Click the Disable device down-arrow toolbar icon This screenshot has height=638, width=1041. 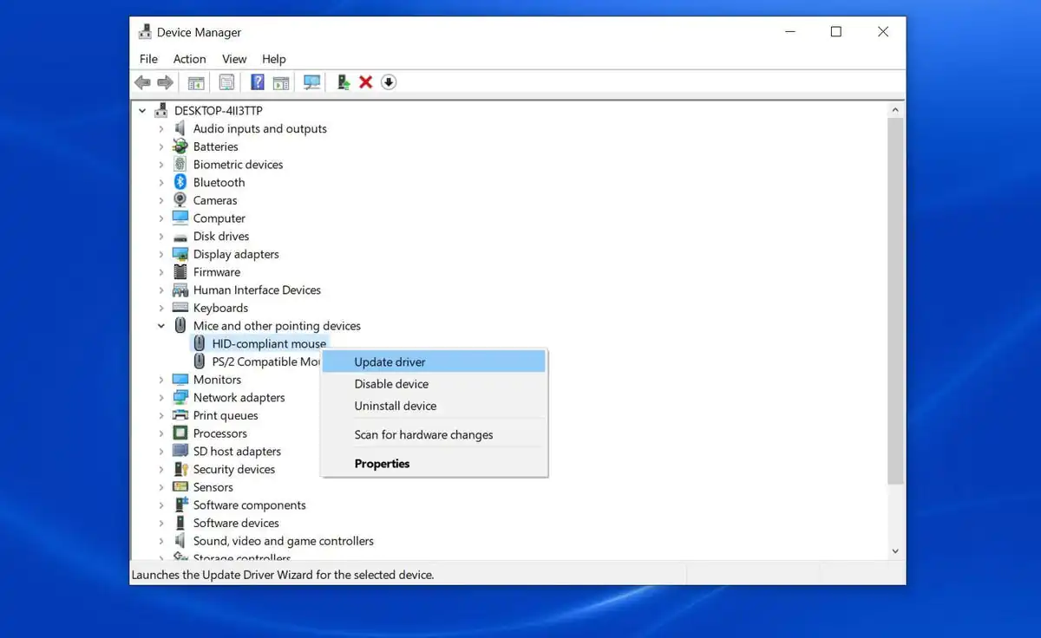pos(389,81)
